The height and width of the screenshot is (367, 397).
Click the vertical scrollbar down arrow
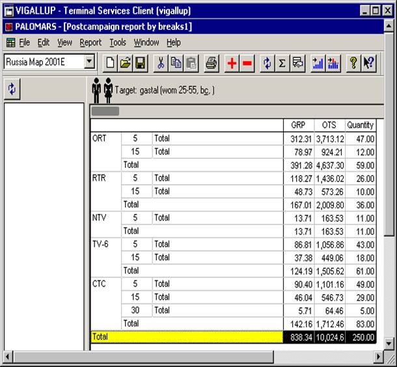point(389,344)
